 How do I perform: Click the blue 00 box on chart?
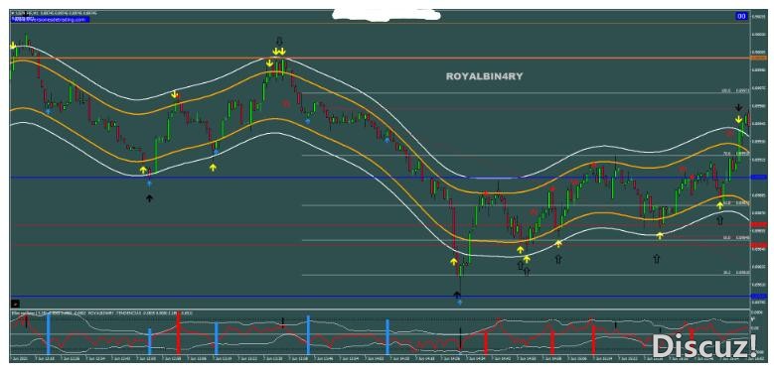coord(741,16)
